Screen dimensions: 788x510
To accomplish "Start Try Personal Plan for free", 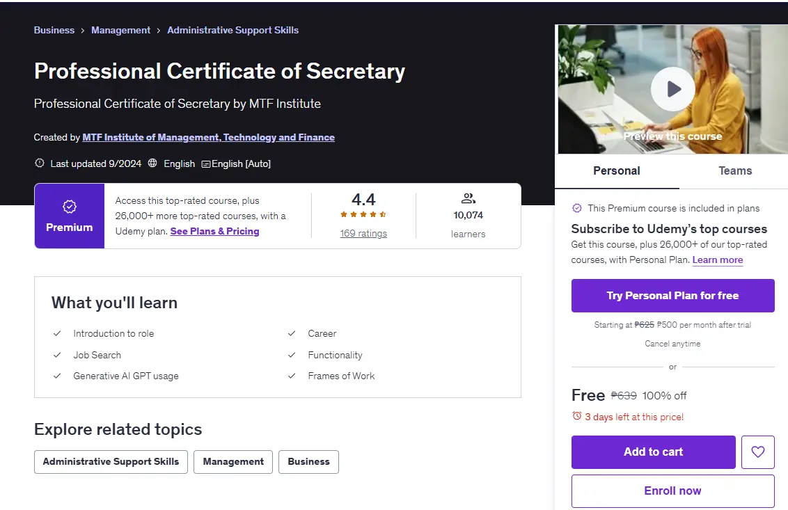I will (x=672, y=296).
